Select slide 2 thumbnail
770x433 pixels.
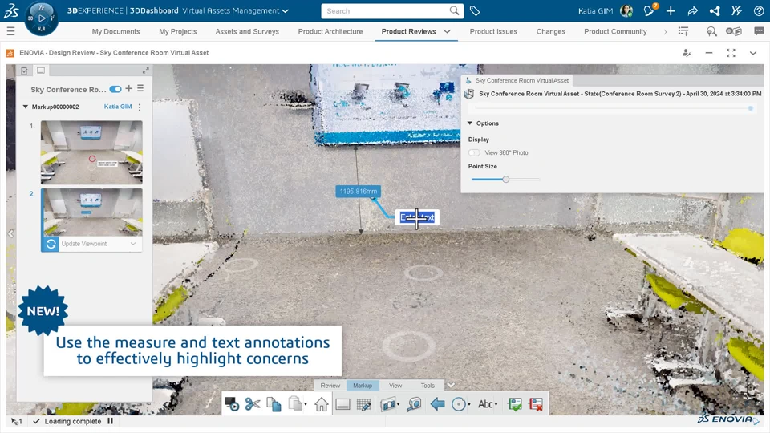tap(91, 212)
